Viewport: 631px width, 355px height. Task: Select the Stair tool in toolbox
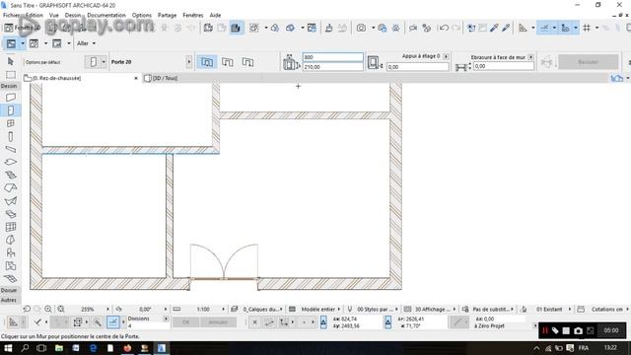11,176
